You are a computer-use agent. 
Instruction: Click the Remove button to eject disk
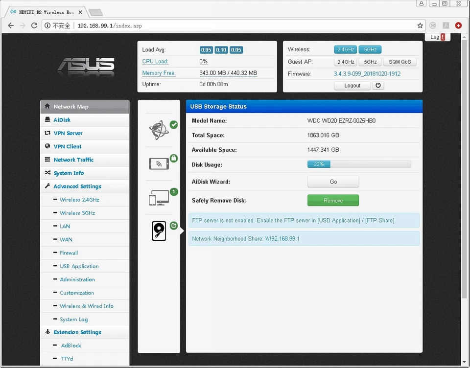tap(333, 200)
